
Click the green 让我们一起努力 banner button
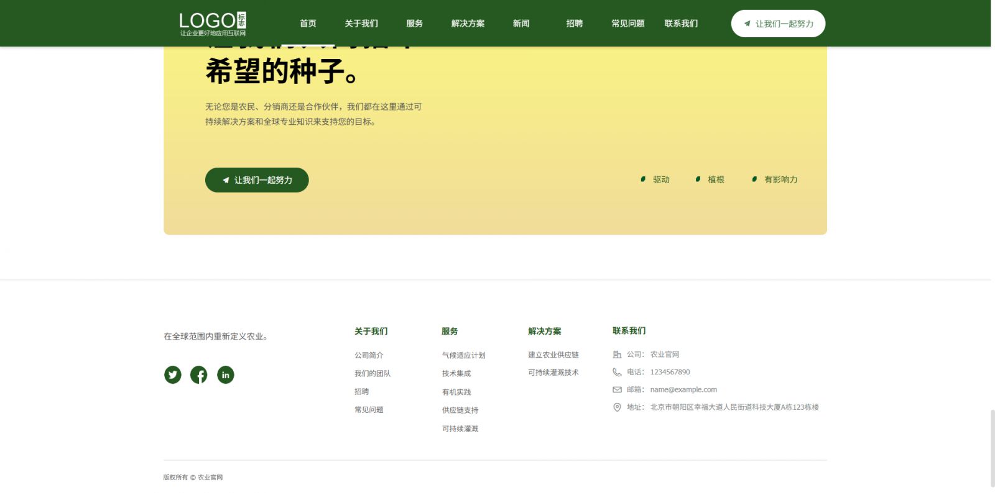[257, 180]
